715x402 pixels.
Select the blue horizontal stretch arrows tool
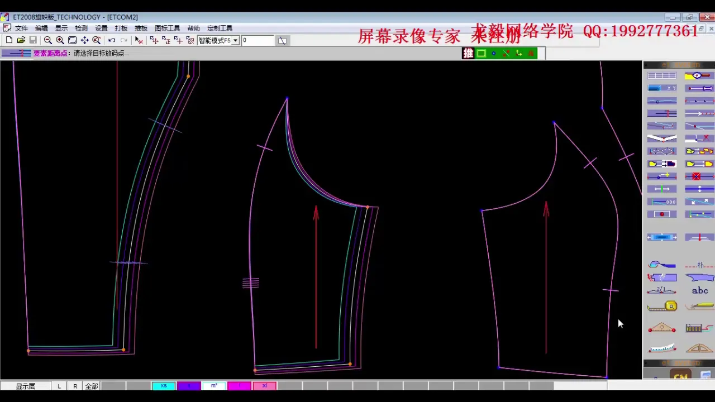coord(662,237)
